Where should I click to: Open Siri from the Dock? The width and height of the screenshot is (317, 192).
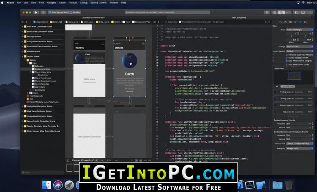point(58,185)
